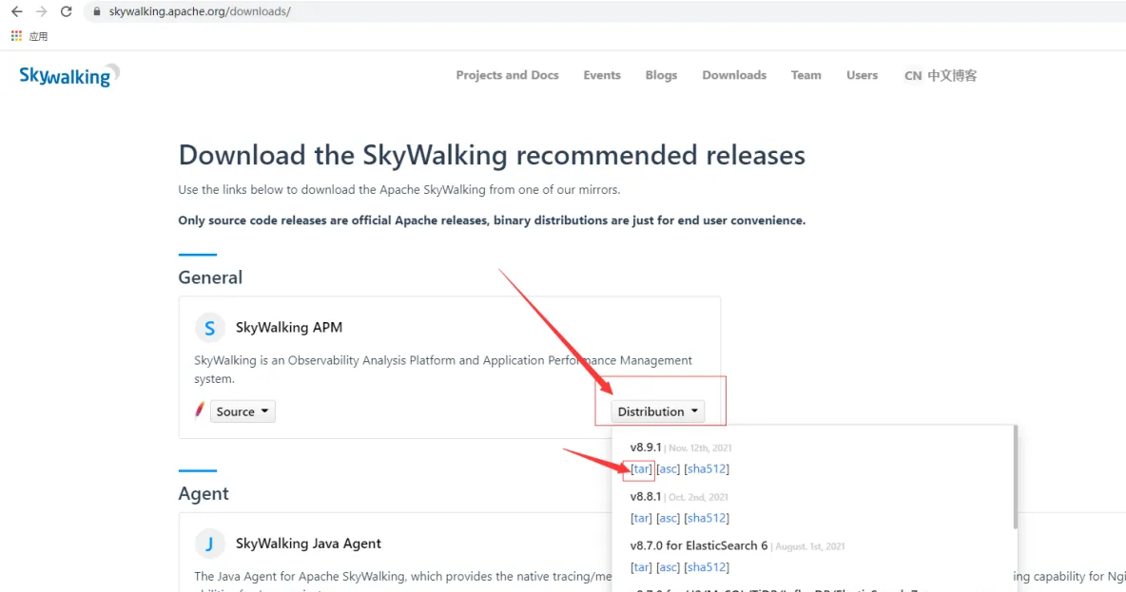Viewport: 1126px width, 592px height.
Task: Open the apps grid icon in bookmarks bar
Action: pos(16,36)
